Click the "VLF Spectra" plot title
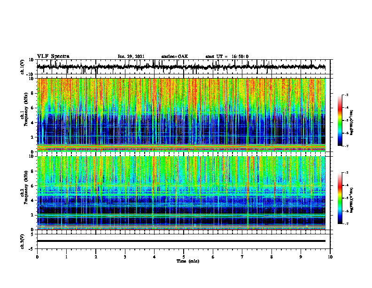The height and width of the screenshot is (288, 372). tap(53, 56)
